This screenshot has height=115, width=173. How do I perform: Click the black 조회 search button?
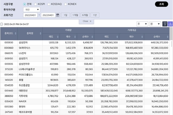pyautogui.click(x=161, y=4)
